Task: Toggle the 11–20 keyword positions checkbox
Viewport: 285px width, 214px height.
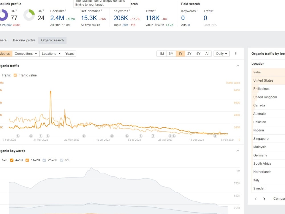Action: (x=27, y=160)
